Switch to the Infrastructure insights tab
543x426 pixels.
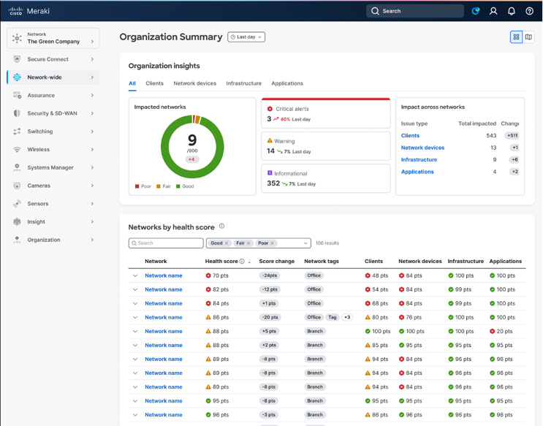tap(243, 83)
